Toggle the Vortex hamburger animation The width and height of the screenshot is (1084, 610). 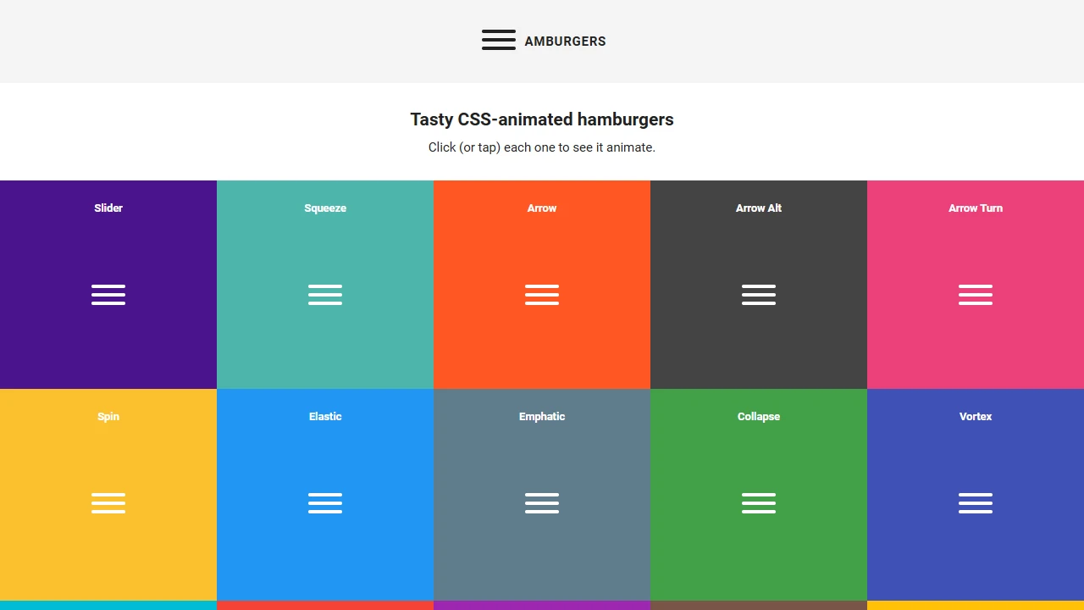point(976,503)
